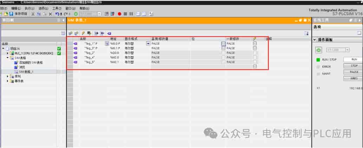
Task: Click the red record icon in toolbar
Action: click(119, 14)
